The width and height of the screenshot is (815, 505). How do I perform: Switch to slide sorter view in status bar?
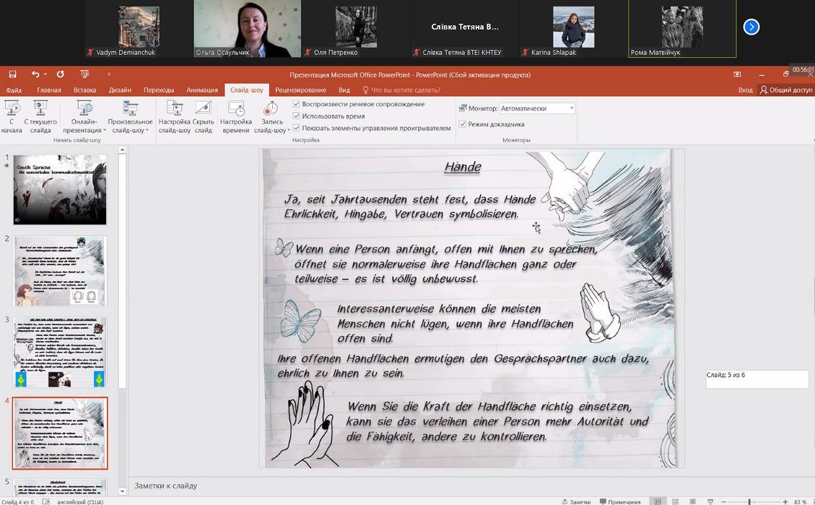pyautogui.click(x=675, y=501)
